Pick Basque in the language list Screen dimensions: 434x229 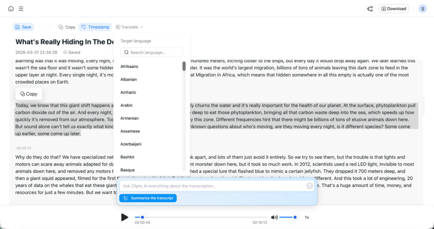point(128,170)
